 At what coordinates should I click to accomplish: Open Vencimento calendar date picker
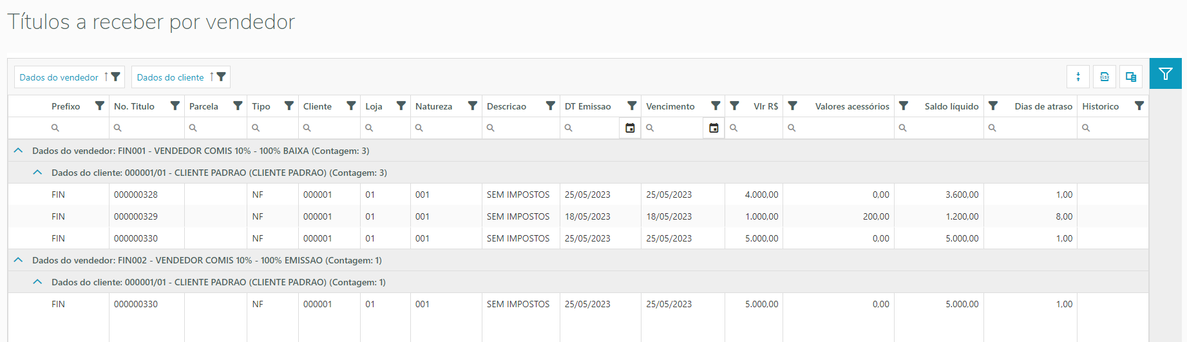point(714,128)
